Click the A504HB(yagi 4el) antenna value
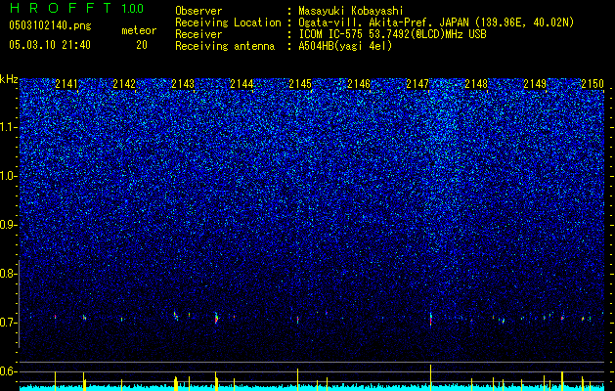The width and height of the screenshot is (615, 391). click(x=345, y=46)
